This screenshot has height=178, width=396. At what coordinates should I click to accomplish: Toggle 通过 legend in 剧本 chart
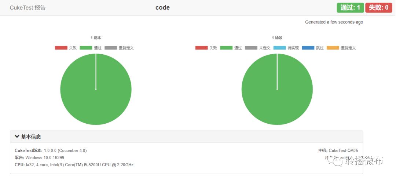(x=91, y=48)
